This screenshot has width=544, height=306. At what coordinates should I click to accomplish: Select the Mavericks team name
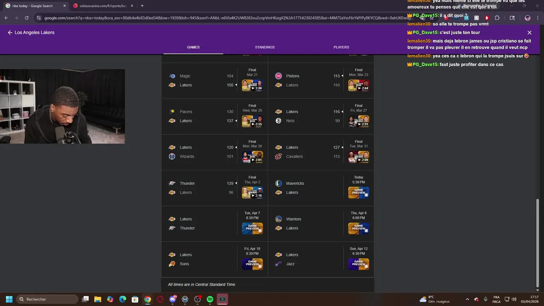(x=295, y=183)
